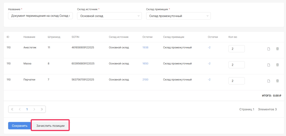
Task: Click document icon in Маска row
Action: [x=269, y=65]
